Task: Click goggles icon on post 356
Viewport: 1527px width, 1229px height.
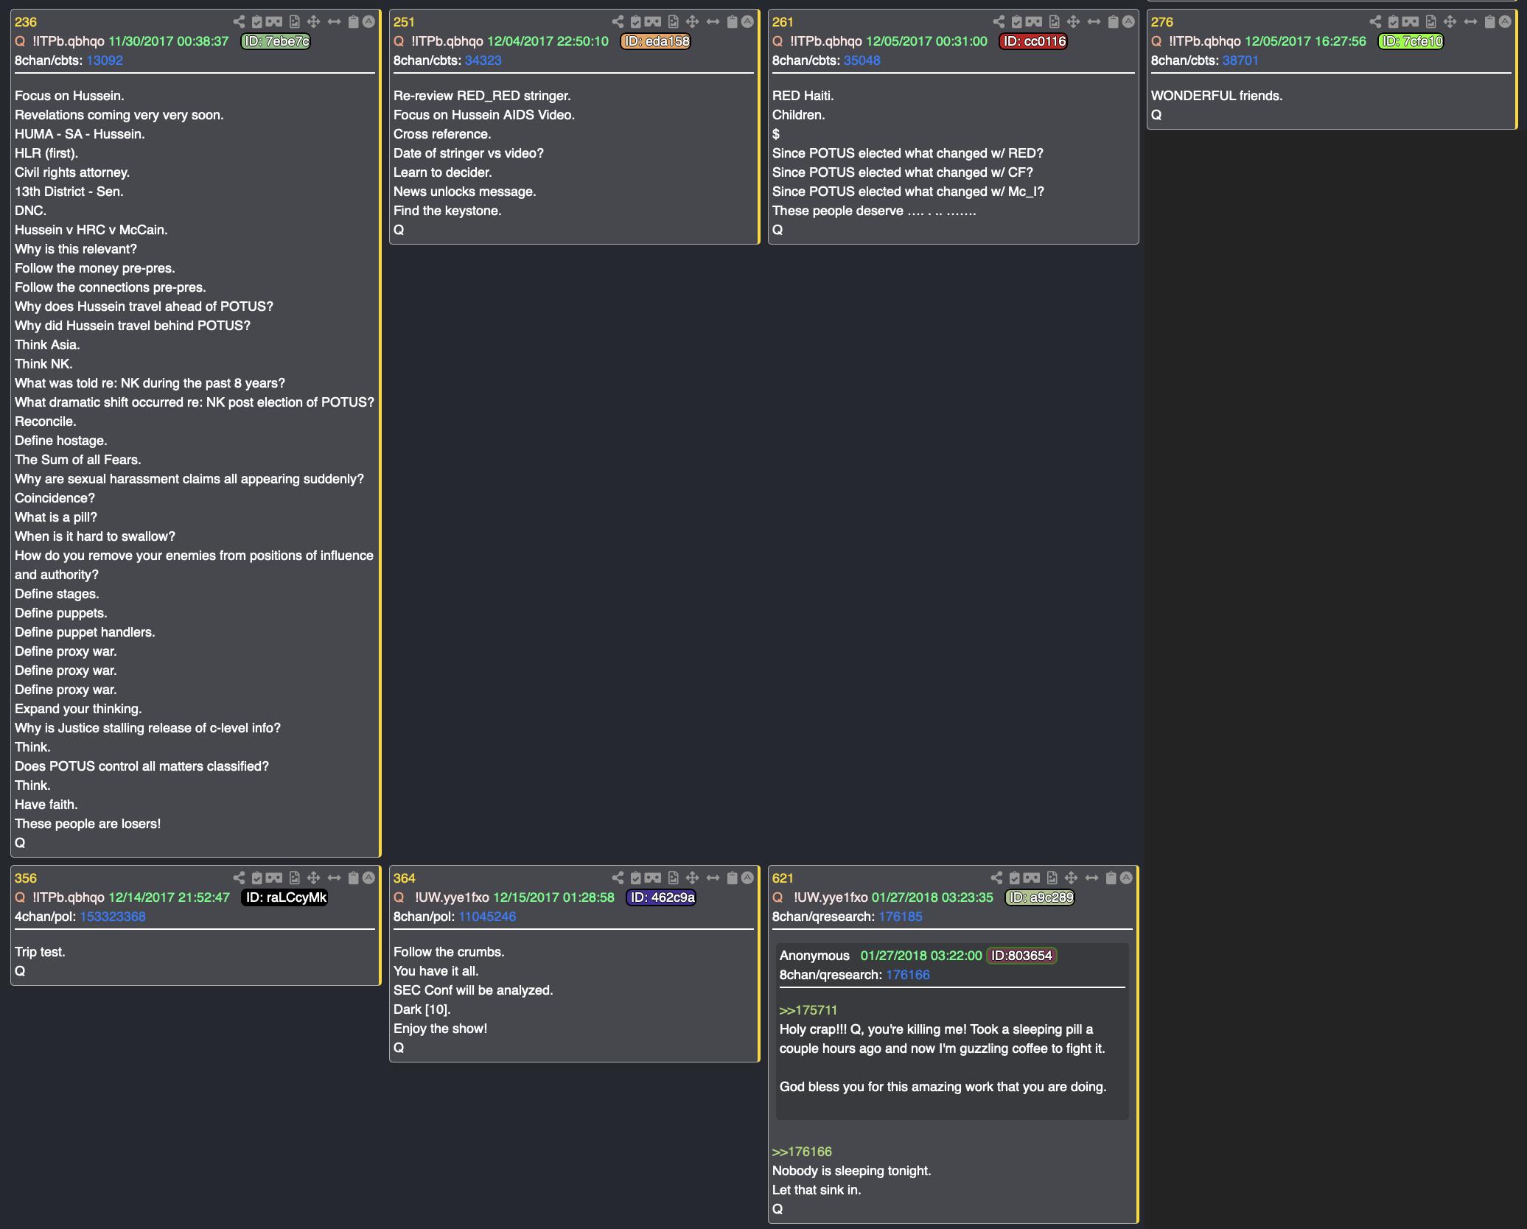Action: pyautogui.click(x=274, y=878)
